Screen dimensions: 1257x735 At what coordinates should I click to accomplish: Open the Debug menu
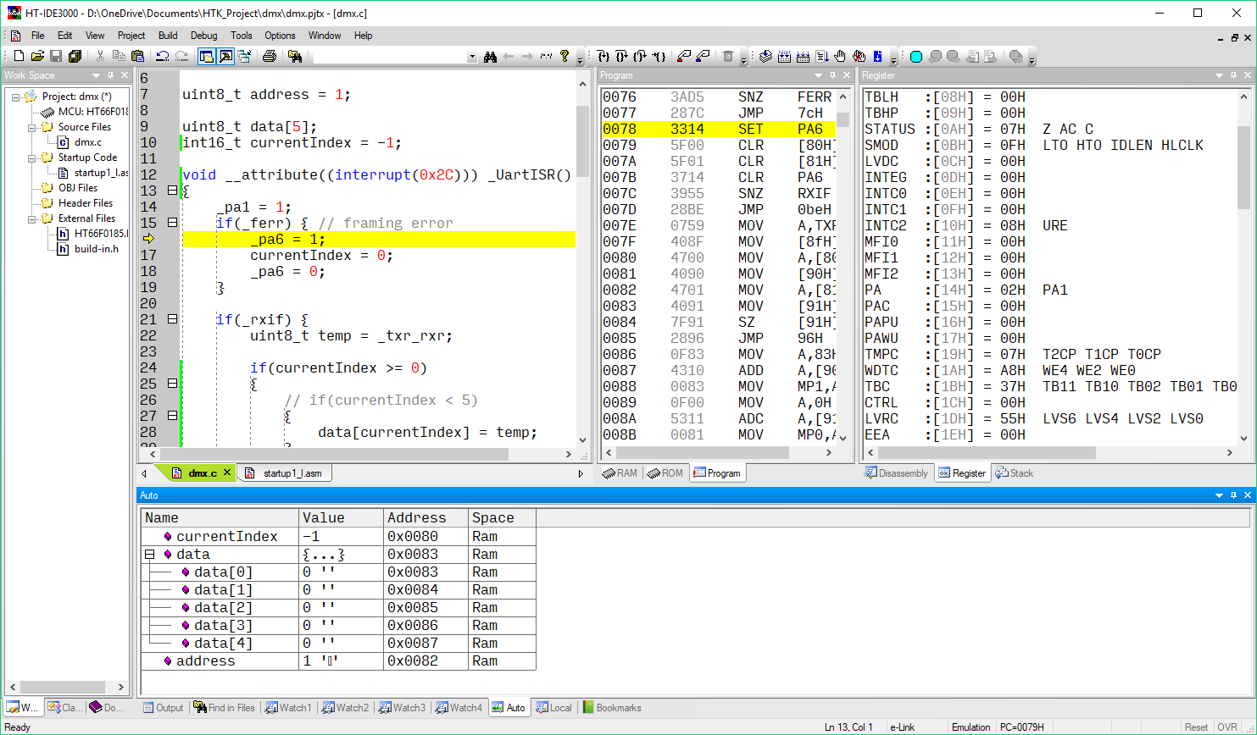click(203, 36)
